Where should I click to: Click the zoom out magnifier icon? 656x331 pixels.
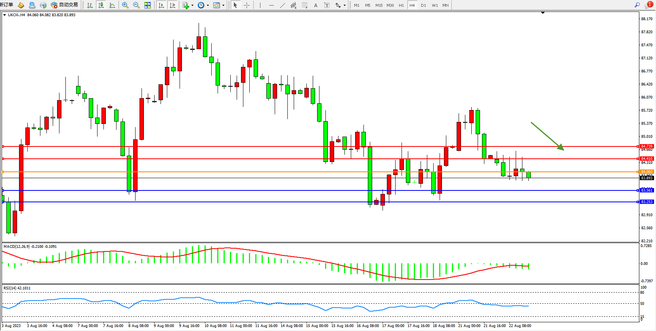(136, 5)
